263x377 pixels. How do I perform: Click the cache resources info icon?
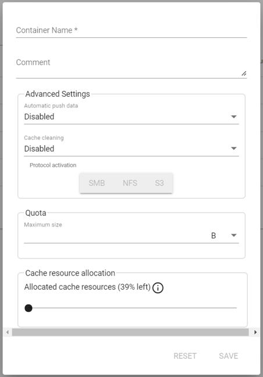click(x=158, y=288)
